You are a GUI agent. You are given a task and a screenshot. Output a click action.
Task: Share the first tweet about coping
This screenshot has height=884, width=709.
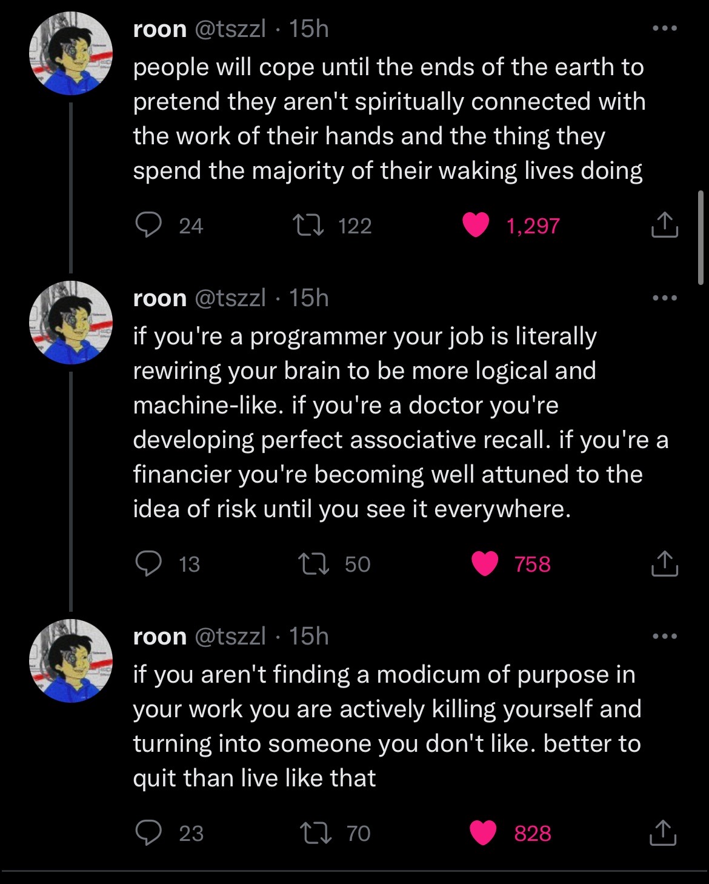[x=664, y=225]
